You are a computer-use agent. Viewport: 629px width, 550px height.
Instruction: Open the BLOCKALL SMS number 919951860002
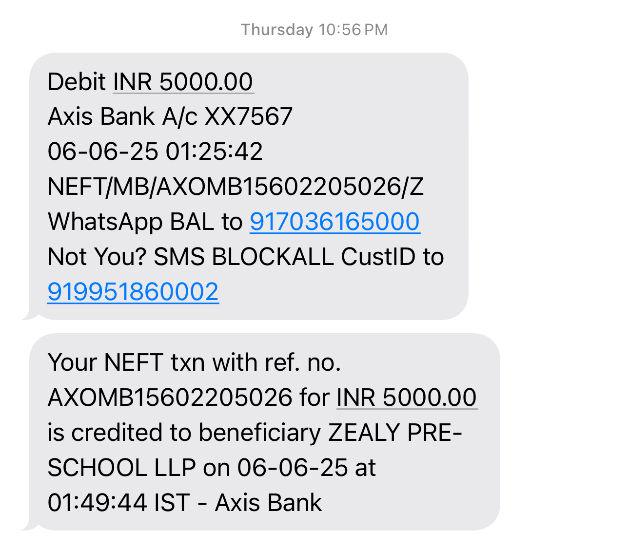[x=133, y=292]
